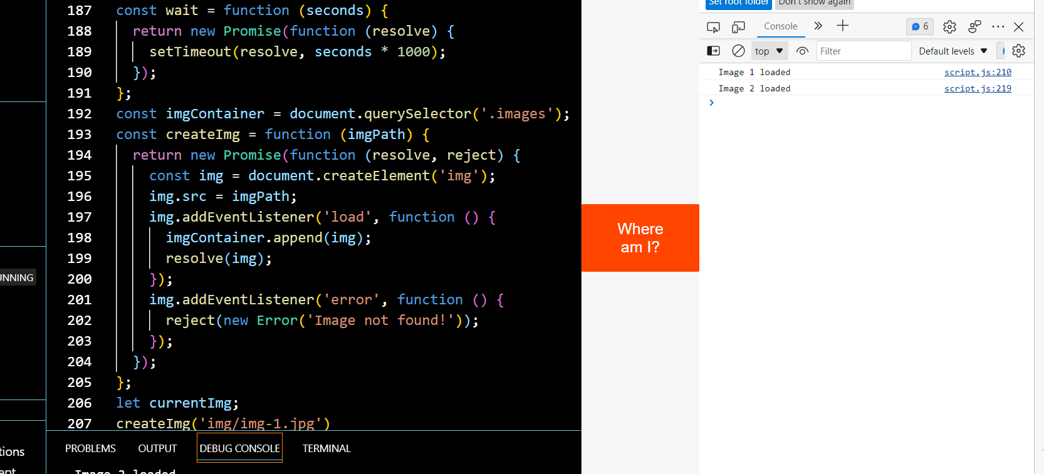1044x474 pixels.
Task: Toggle the console sidebar
Action: (x=714, y=51)
